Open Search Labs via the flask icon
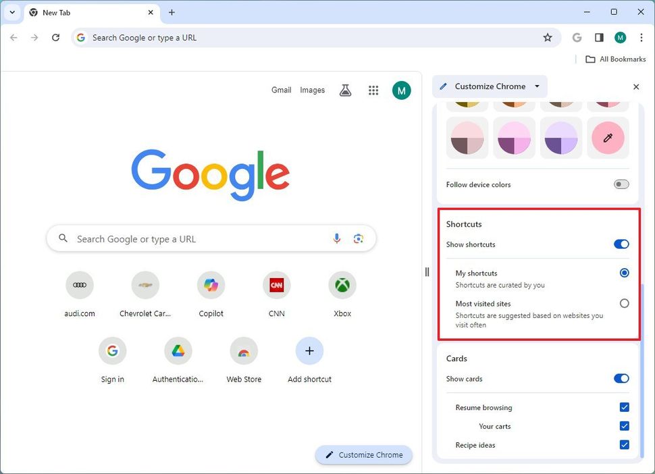 345,90
